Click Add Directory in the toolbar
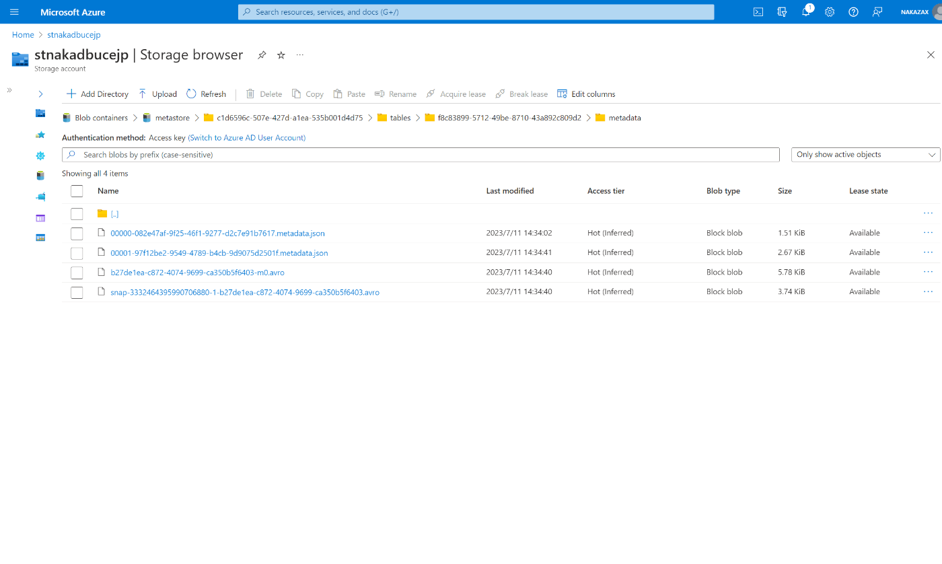Image resolution: width=942 pixels, height=564 pixels. click(98, 94)
